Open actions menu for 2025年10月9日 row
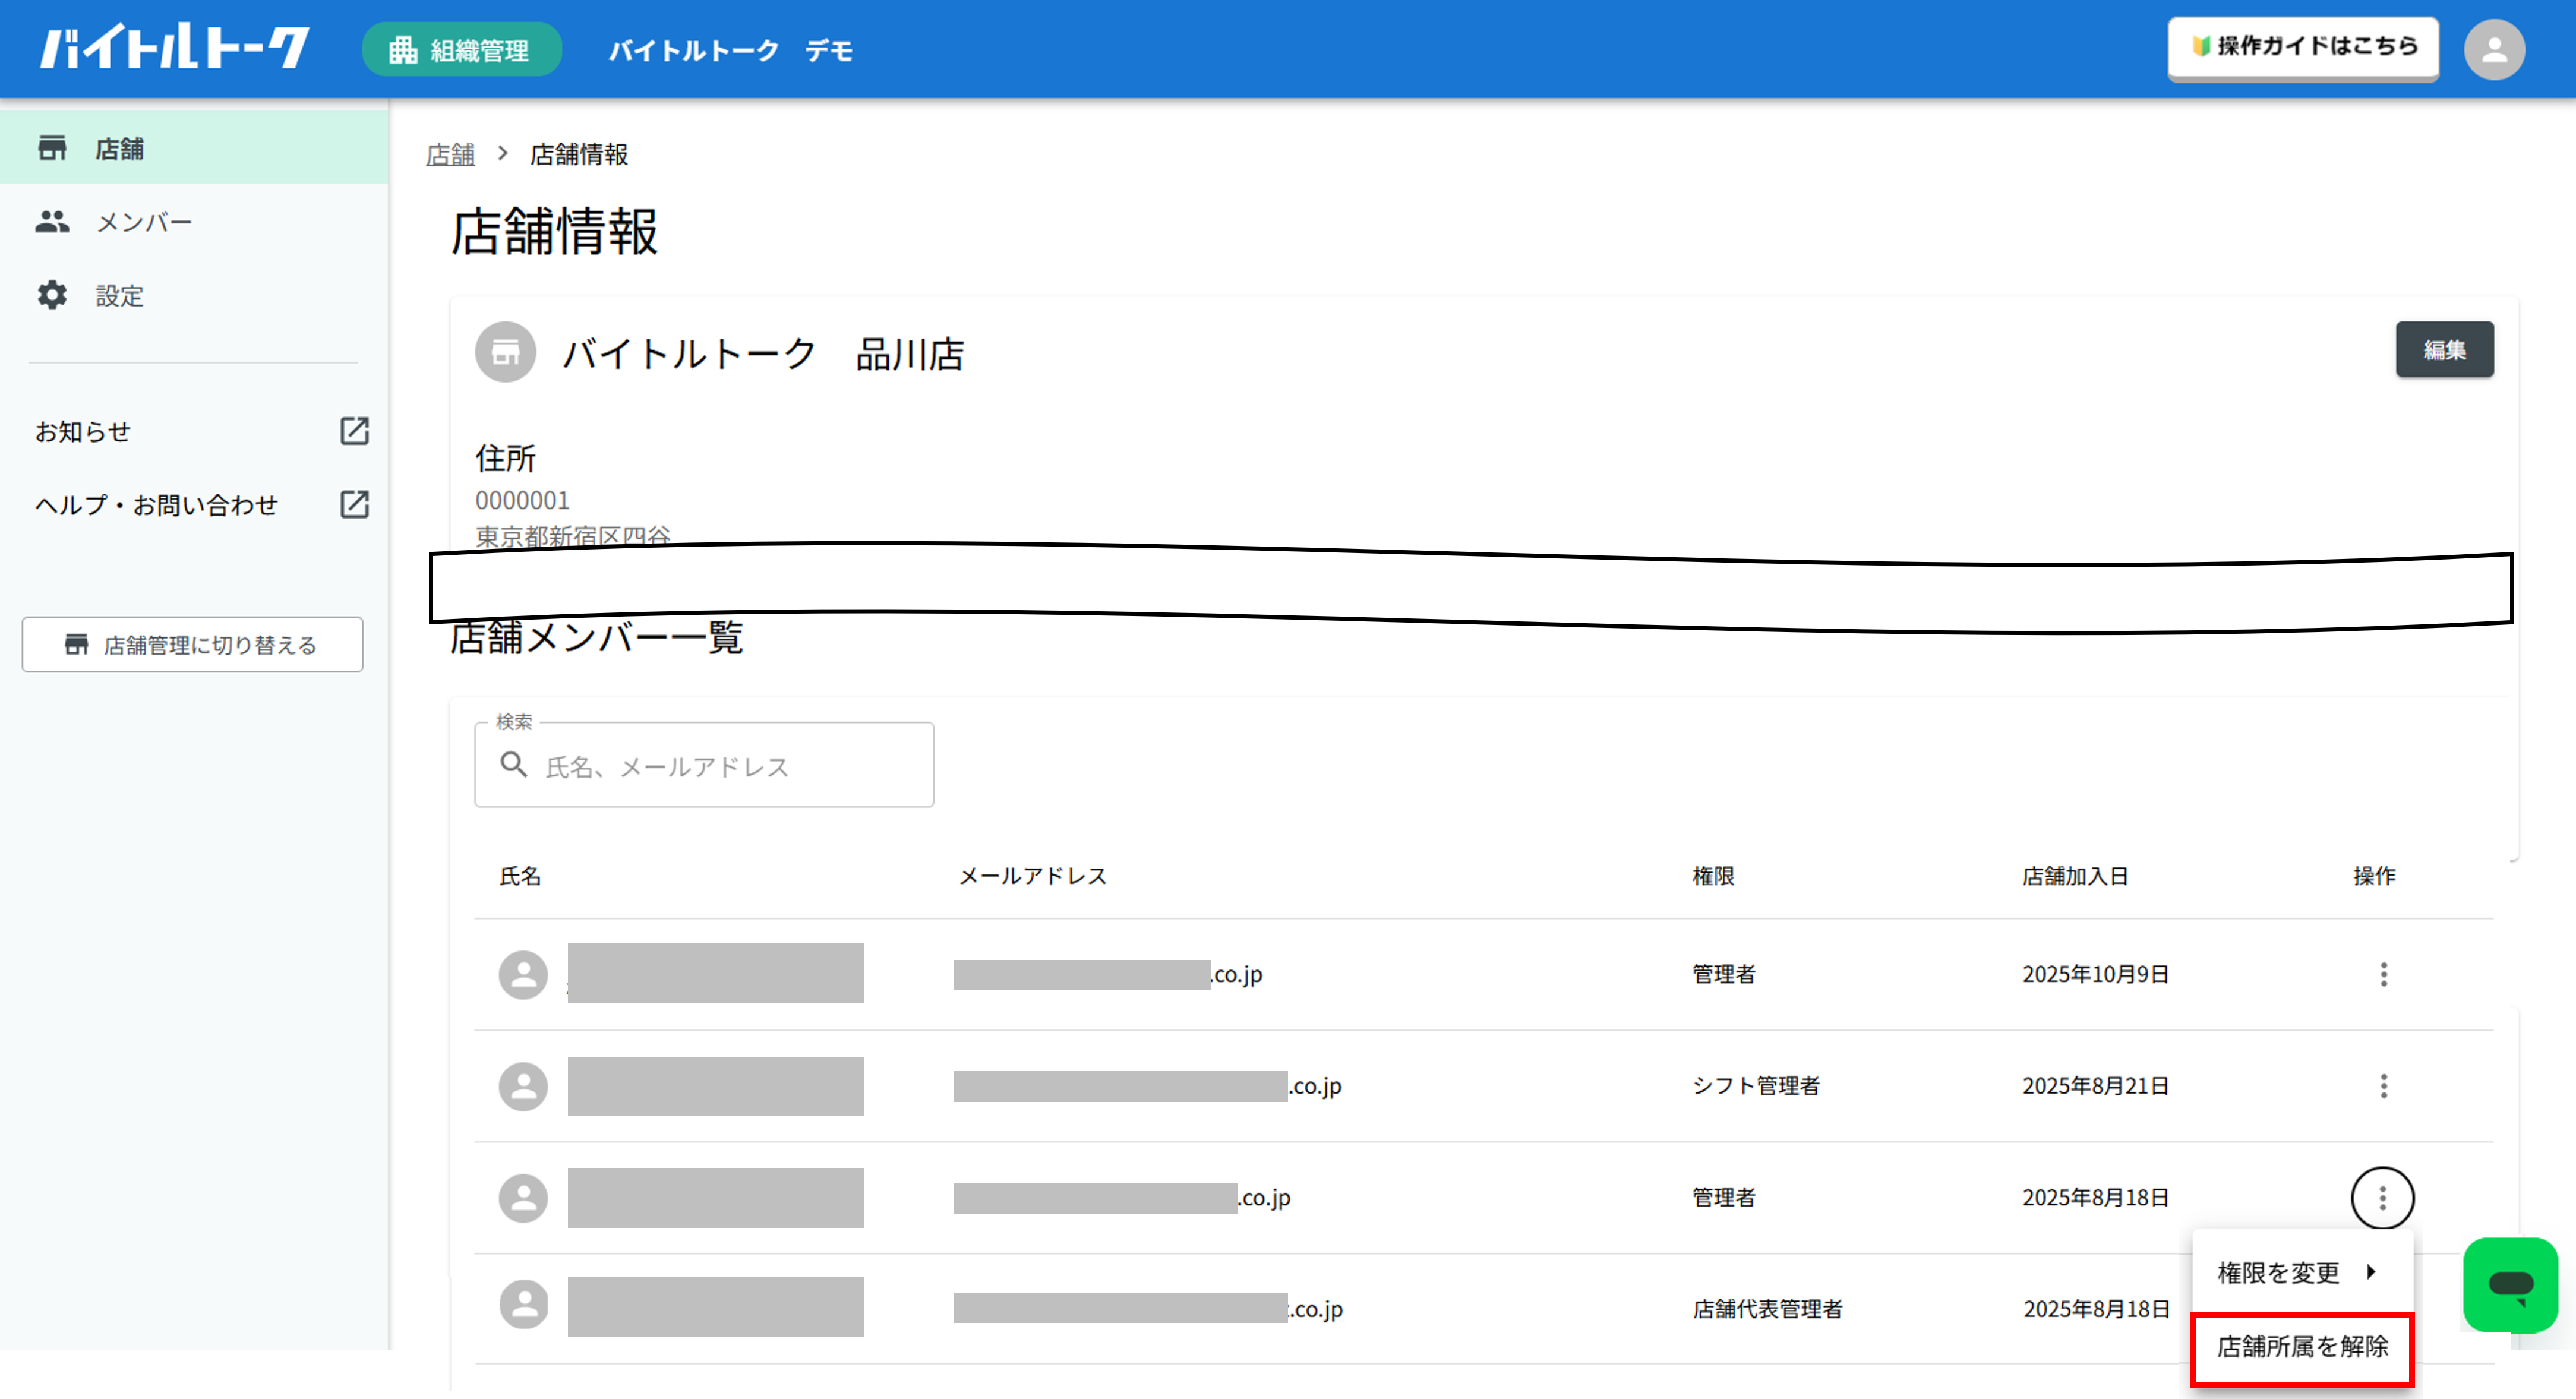 2384,975
